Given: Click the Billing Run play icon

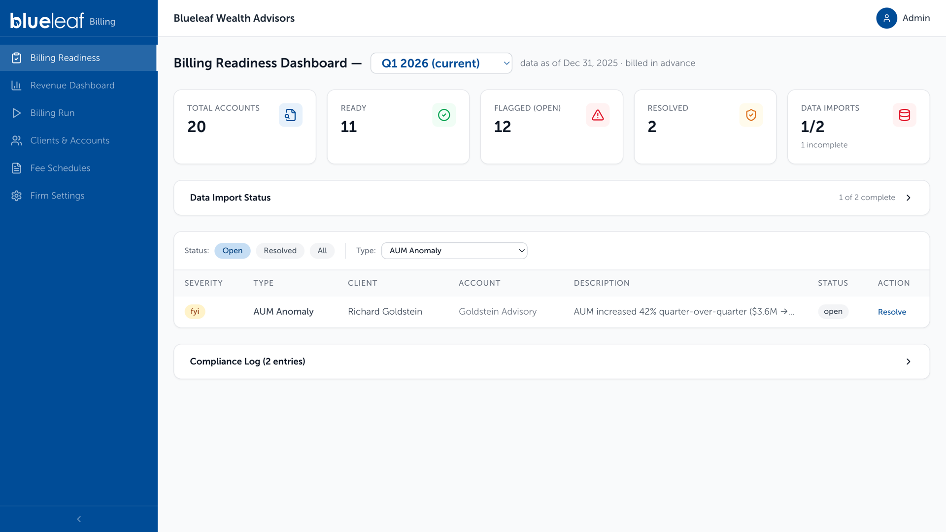Looking at the screenshot, I should point(16,113).
